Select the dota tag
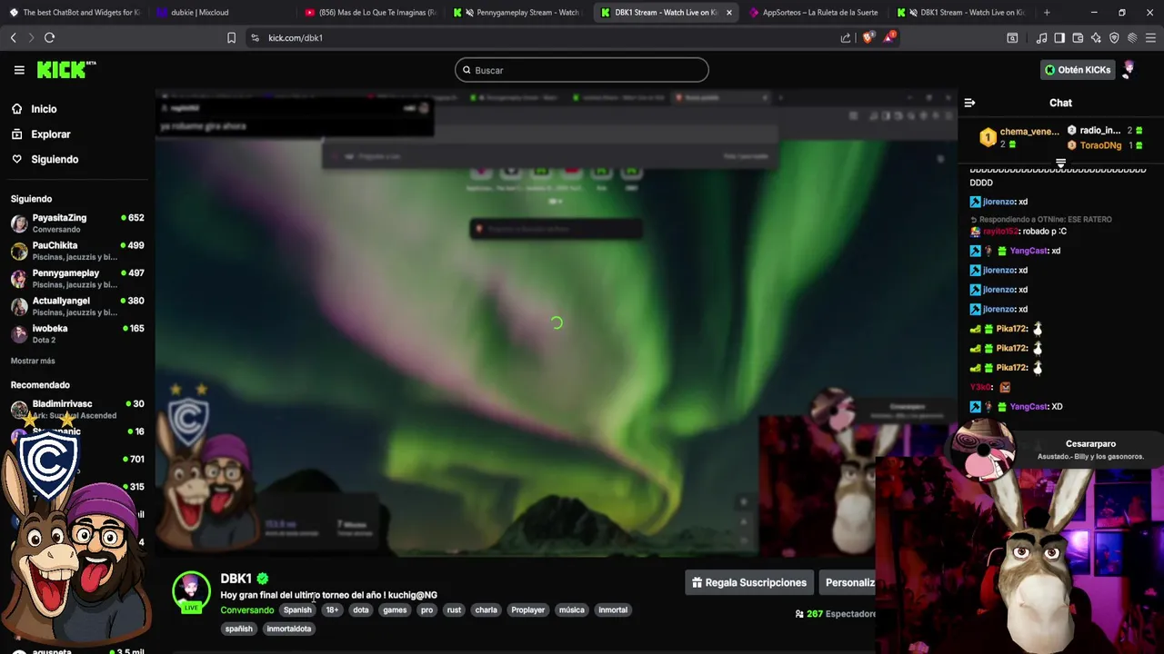The height and width of the screenshot is (654, 1164). pyautogui.click(x=361, y=610)
